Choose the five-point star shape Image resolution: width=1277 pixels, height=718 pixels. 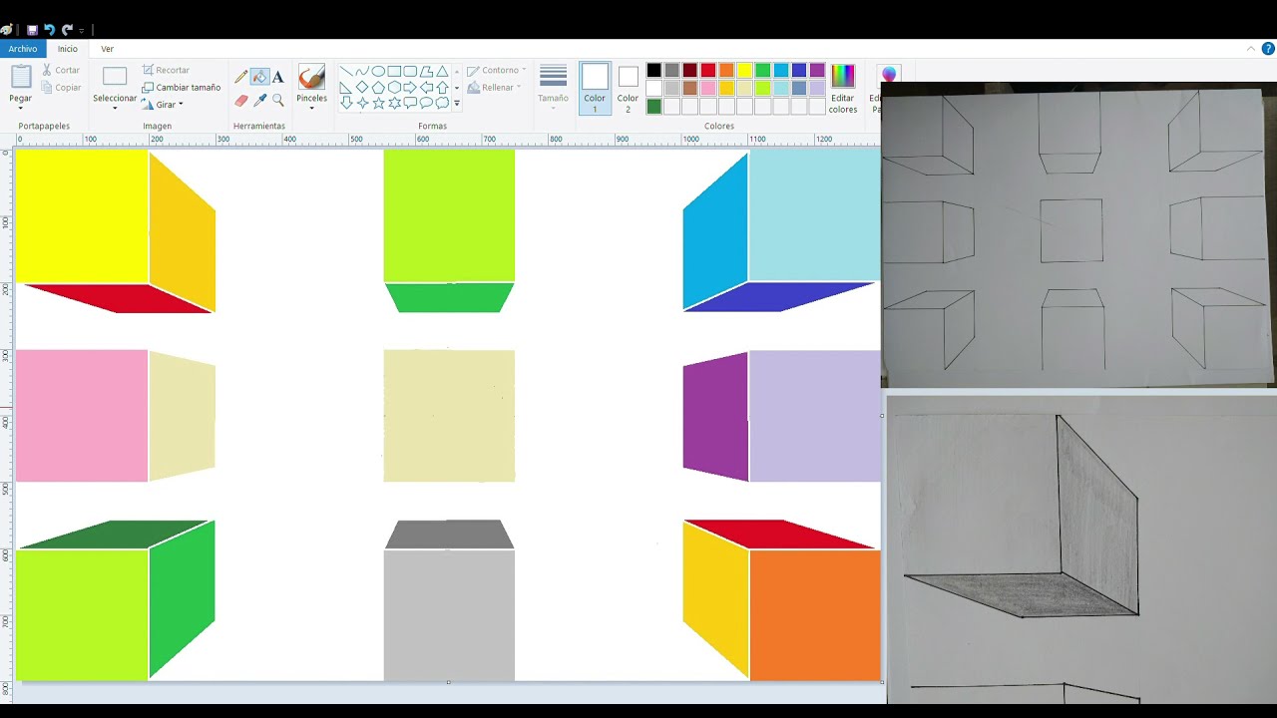pos(378,103)
